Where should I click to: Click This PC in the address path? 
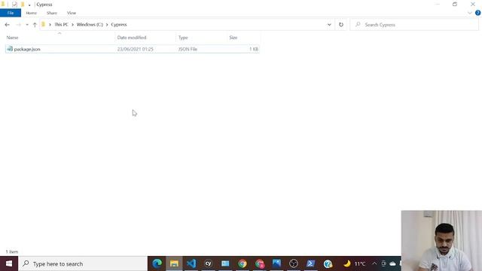[x=61, y=25]
